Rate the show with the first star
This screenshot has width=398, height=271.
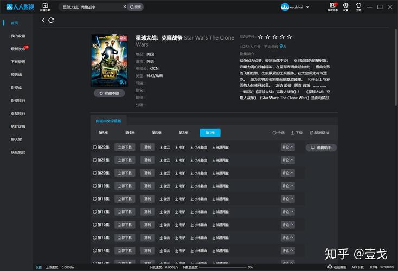click(260, 37)
